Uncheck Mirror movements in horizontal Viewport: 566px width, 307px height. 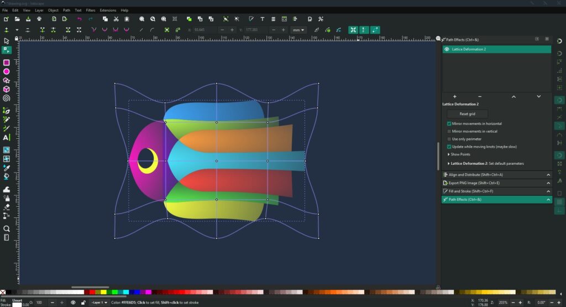(x=449, y=124)
